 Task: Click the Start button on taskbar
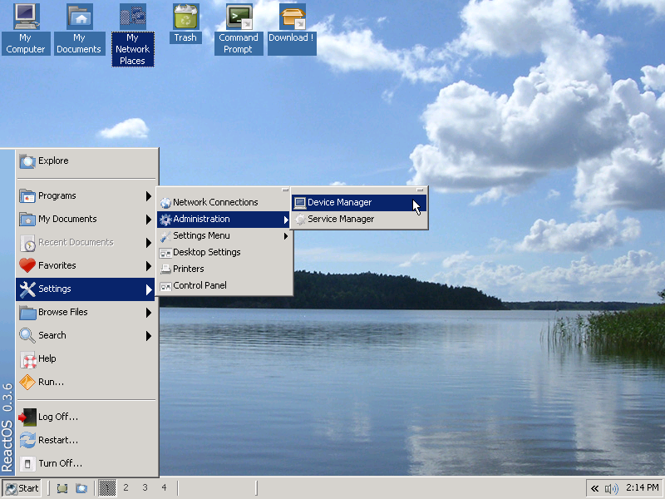(22, 488)
